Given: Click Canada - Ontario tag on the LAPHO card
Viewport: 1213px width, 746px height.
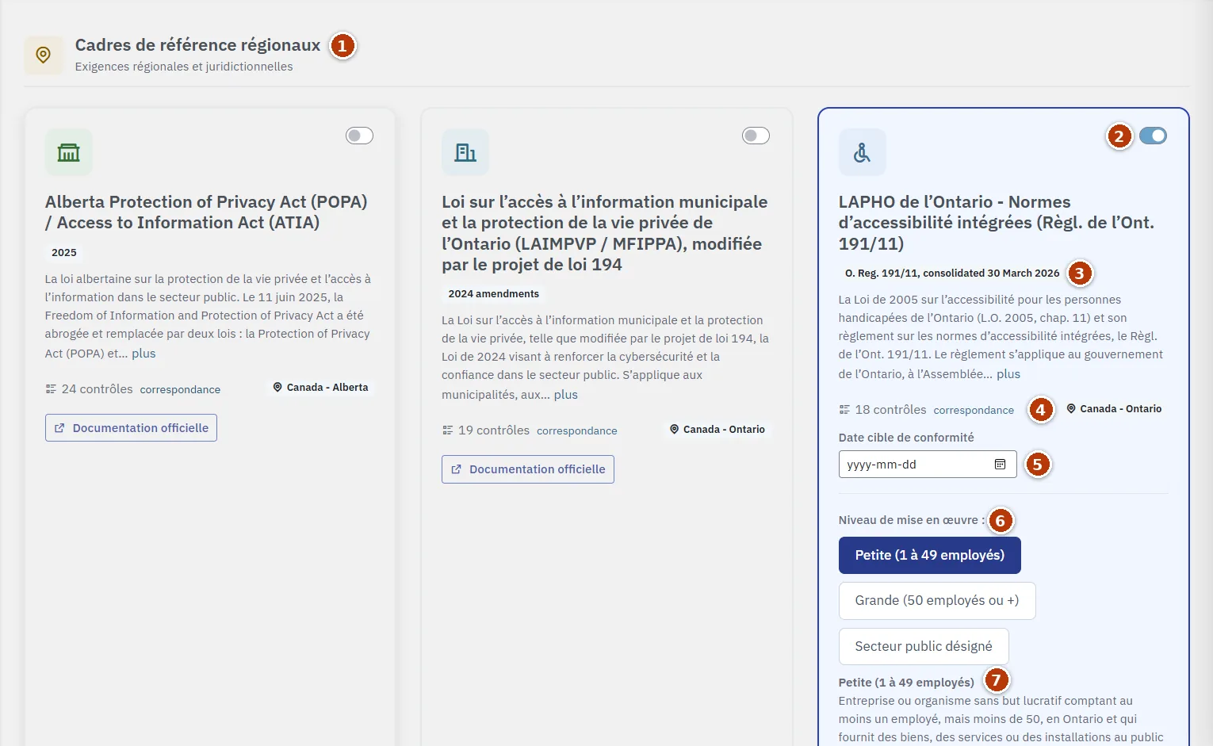Looking at the screenshot, I should pyautogui.click(x=1115, y=409).
